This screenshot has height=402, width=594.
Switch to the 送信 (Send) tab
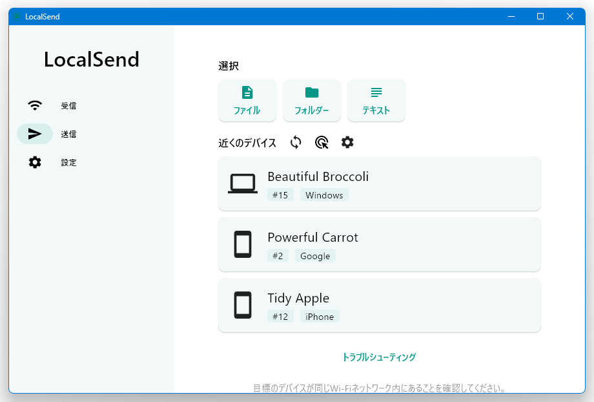pos(68,134)
